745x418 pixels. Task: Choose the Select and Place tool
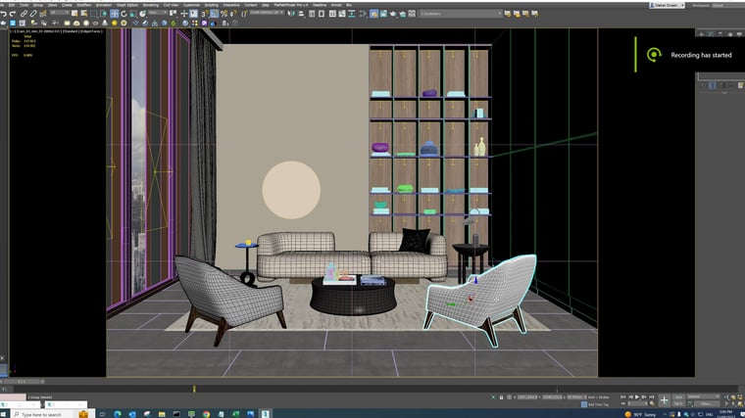click(x=142, y=14)
